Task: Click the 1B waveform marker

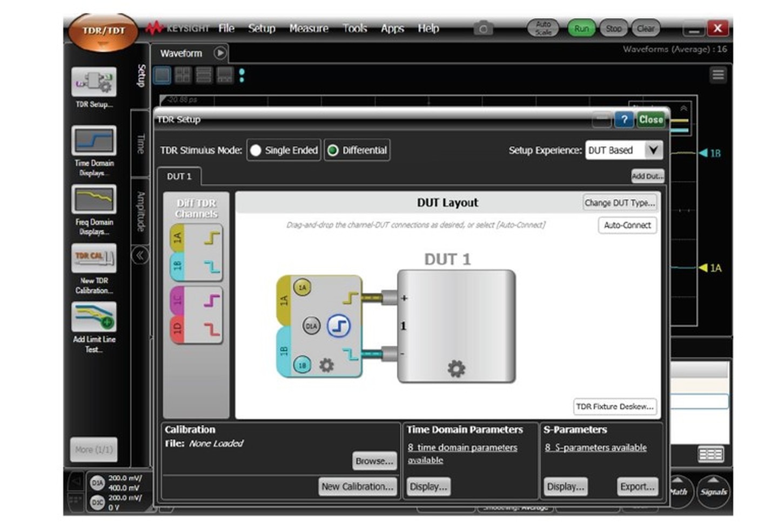Action: [x=710, y=153]
